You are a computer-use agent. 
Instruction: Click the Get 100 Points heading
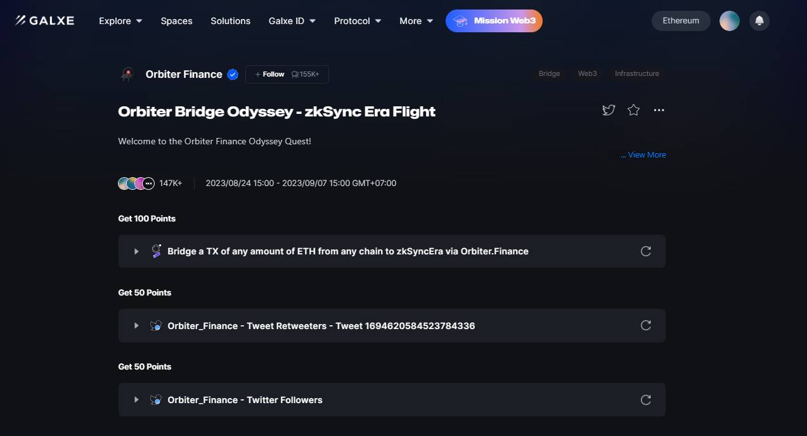pos(147,218)
